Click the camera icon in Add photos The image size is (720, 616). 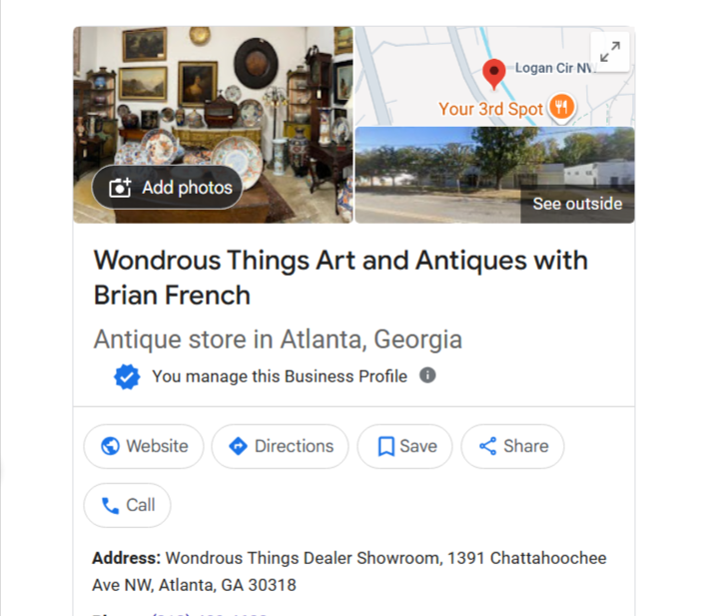[120, 188]
